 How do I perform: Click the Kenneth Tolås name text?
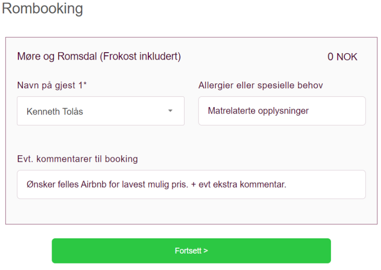[55, 112]
